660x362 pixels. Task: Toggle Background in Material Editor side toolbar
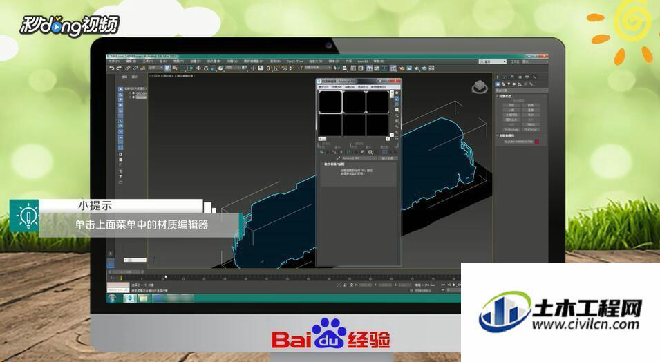[x=397, y=104]
